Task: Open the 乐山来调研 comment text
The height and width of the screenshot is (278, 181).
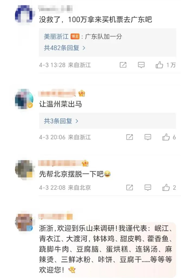Action: point(106,249)
